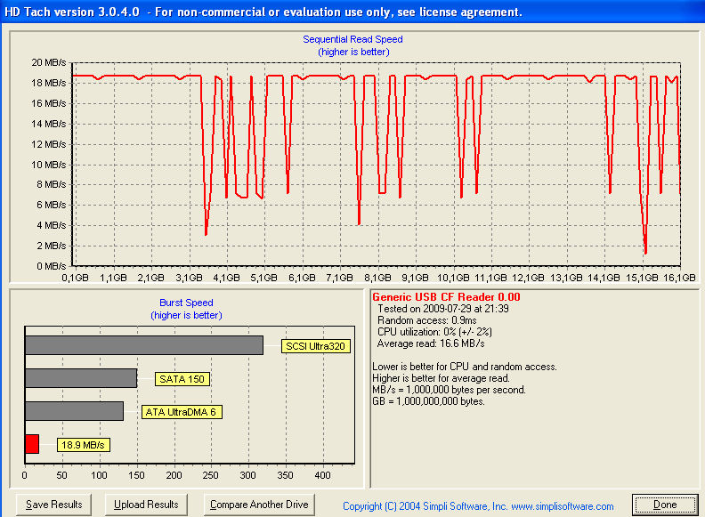Click the 20 MB/s axis label
705x517 pixels.
click(48, 63)
